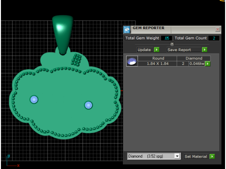The image size is (226, 169).
Task: Click the Total Gem Count value field
Action: tap(214, 38)
